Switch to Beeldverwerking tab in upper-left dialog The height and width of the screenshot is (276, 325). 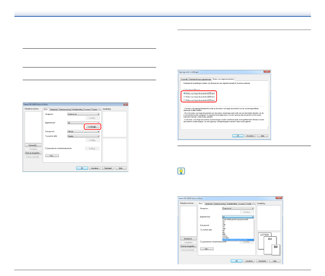66,109
